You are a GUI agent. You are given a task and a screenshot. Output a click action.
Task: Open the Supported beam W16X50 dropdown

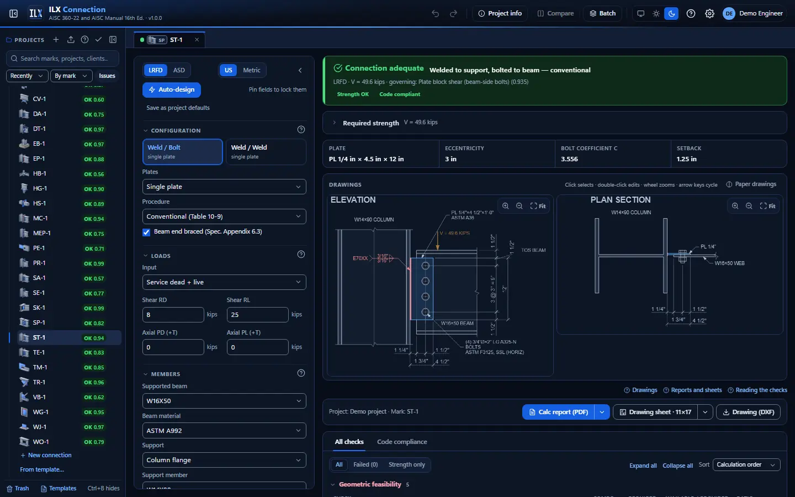(224, 401)
